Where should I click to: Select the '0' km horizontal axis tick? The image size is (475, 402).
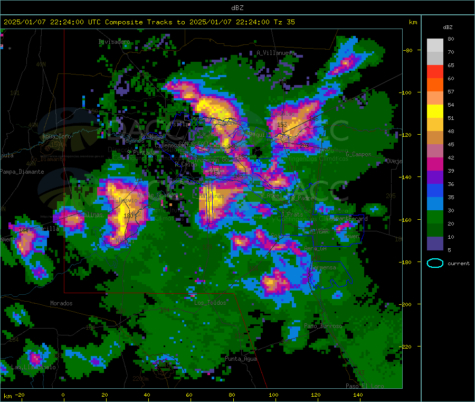click(63, 395)
